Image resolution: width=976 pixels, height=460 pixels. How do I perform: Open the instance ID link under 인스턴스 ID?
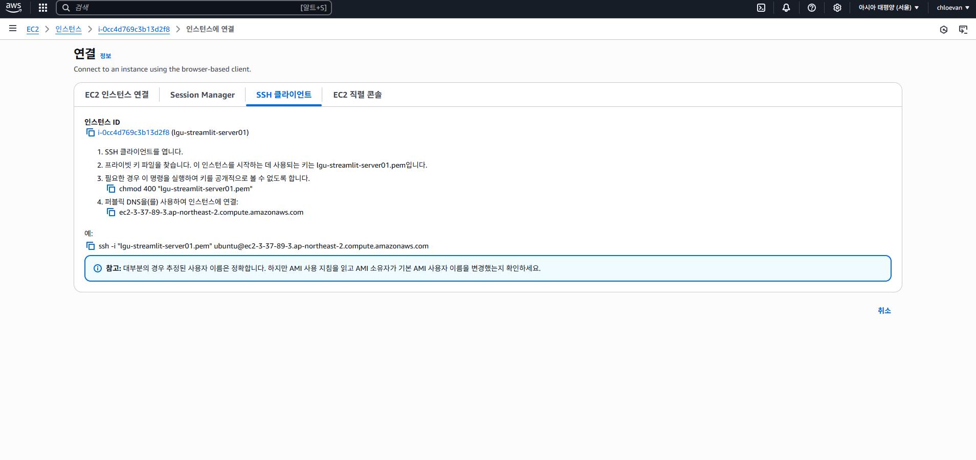tap(134, 132)
